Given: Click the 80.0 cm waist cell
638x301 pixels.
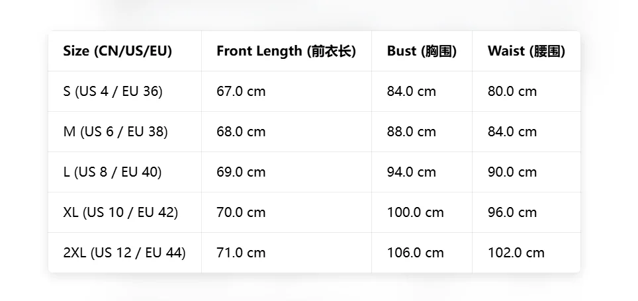Looking at the screenshot, I should pos(527,91).
